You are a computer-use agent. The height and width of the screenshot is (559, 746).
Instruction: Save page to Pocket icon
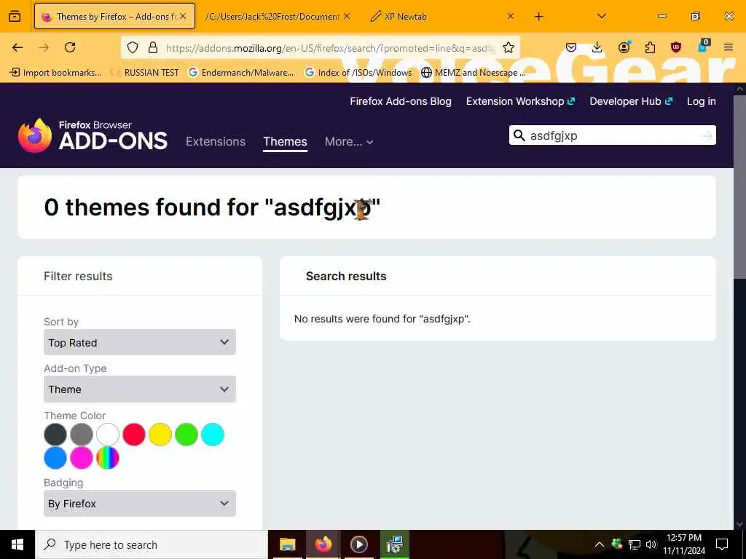(x=571, y=47)
